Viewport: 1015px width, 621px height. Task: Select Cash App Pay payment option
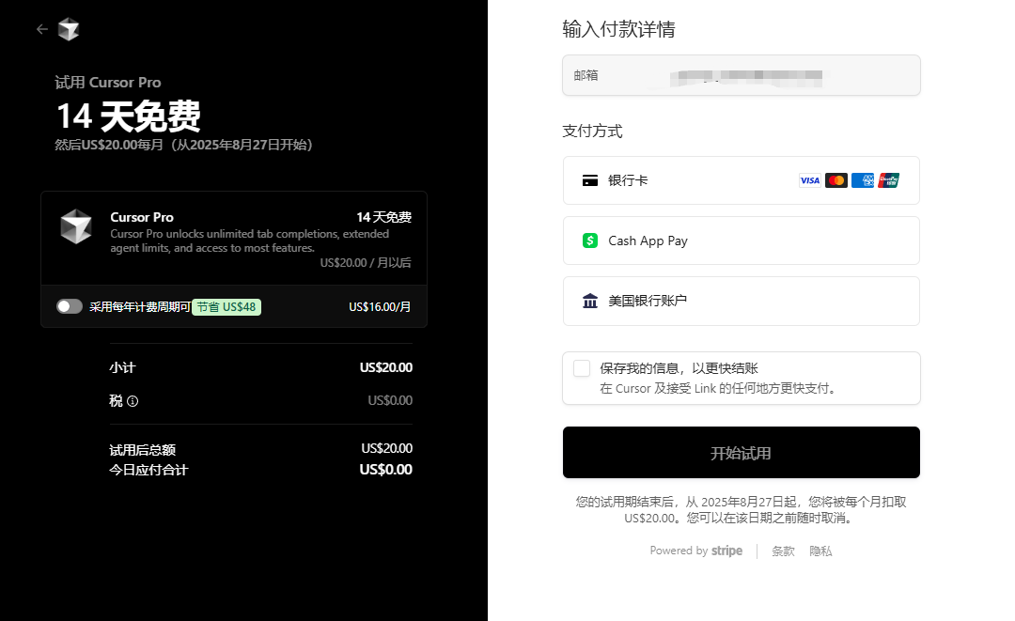coord(741,241)
